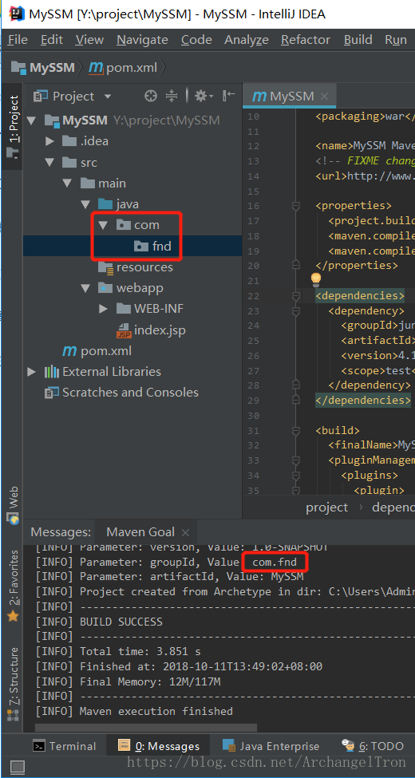Click the horizontal scrollbar in Messages
The height and width of the screenshot is (778, 415).
pyautogui.click(x=146, y=728)
